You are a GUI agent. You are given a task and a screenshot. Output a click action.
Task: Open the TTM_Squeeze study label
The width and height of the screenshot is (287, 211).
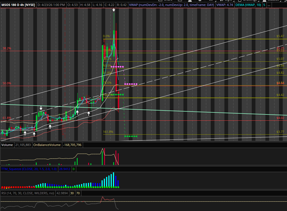tap(29, 169)
